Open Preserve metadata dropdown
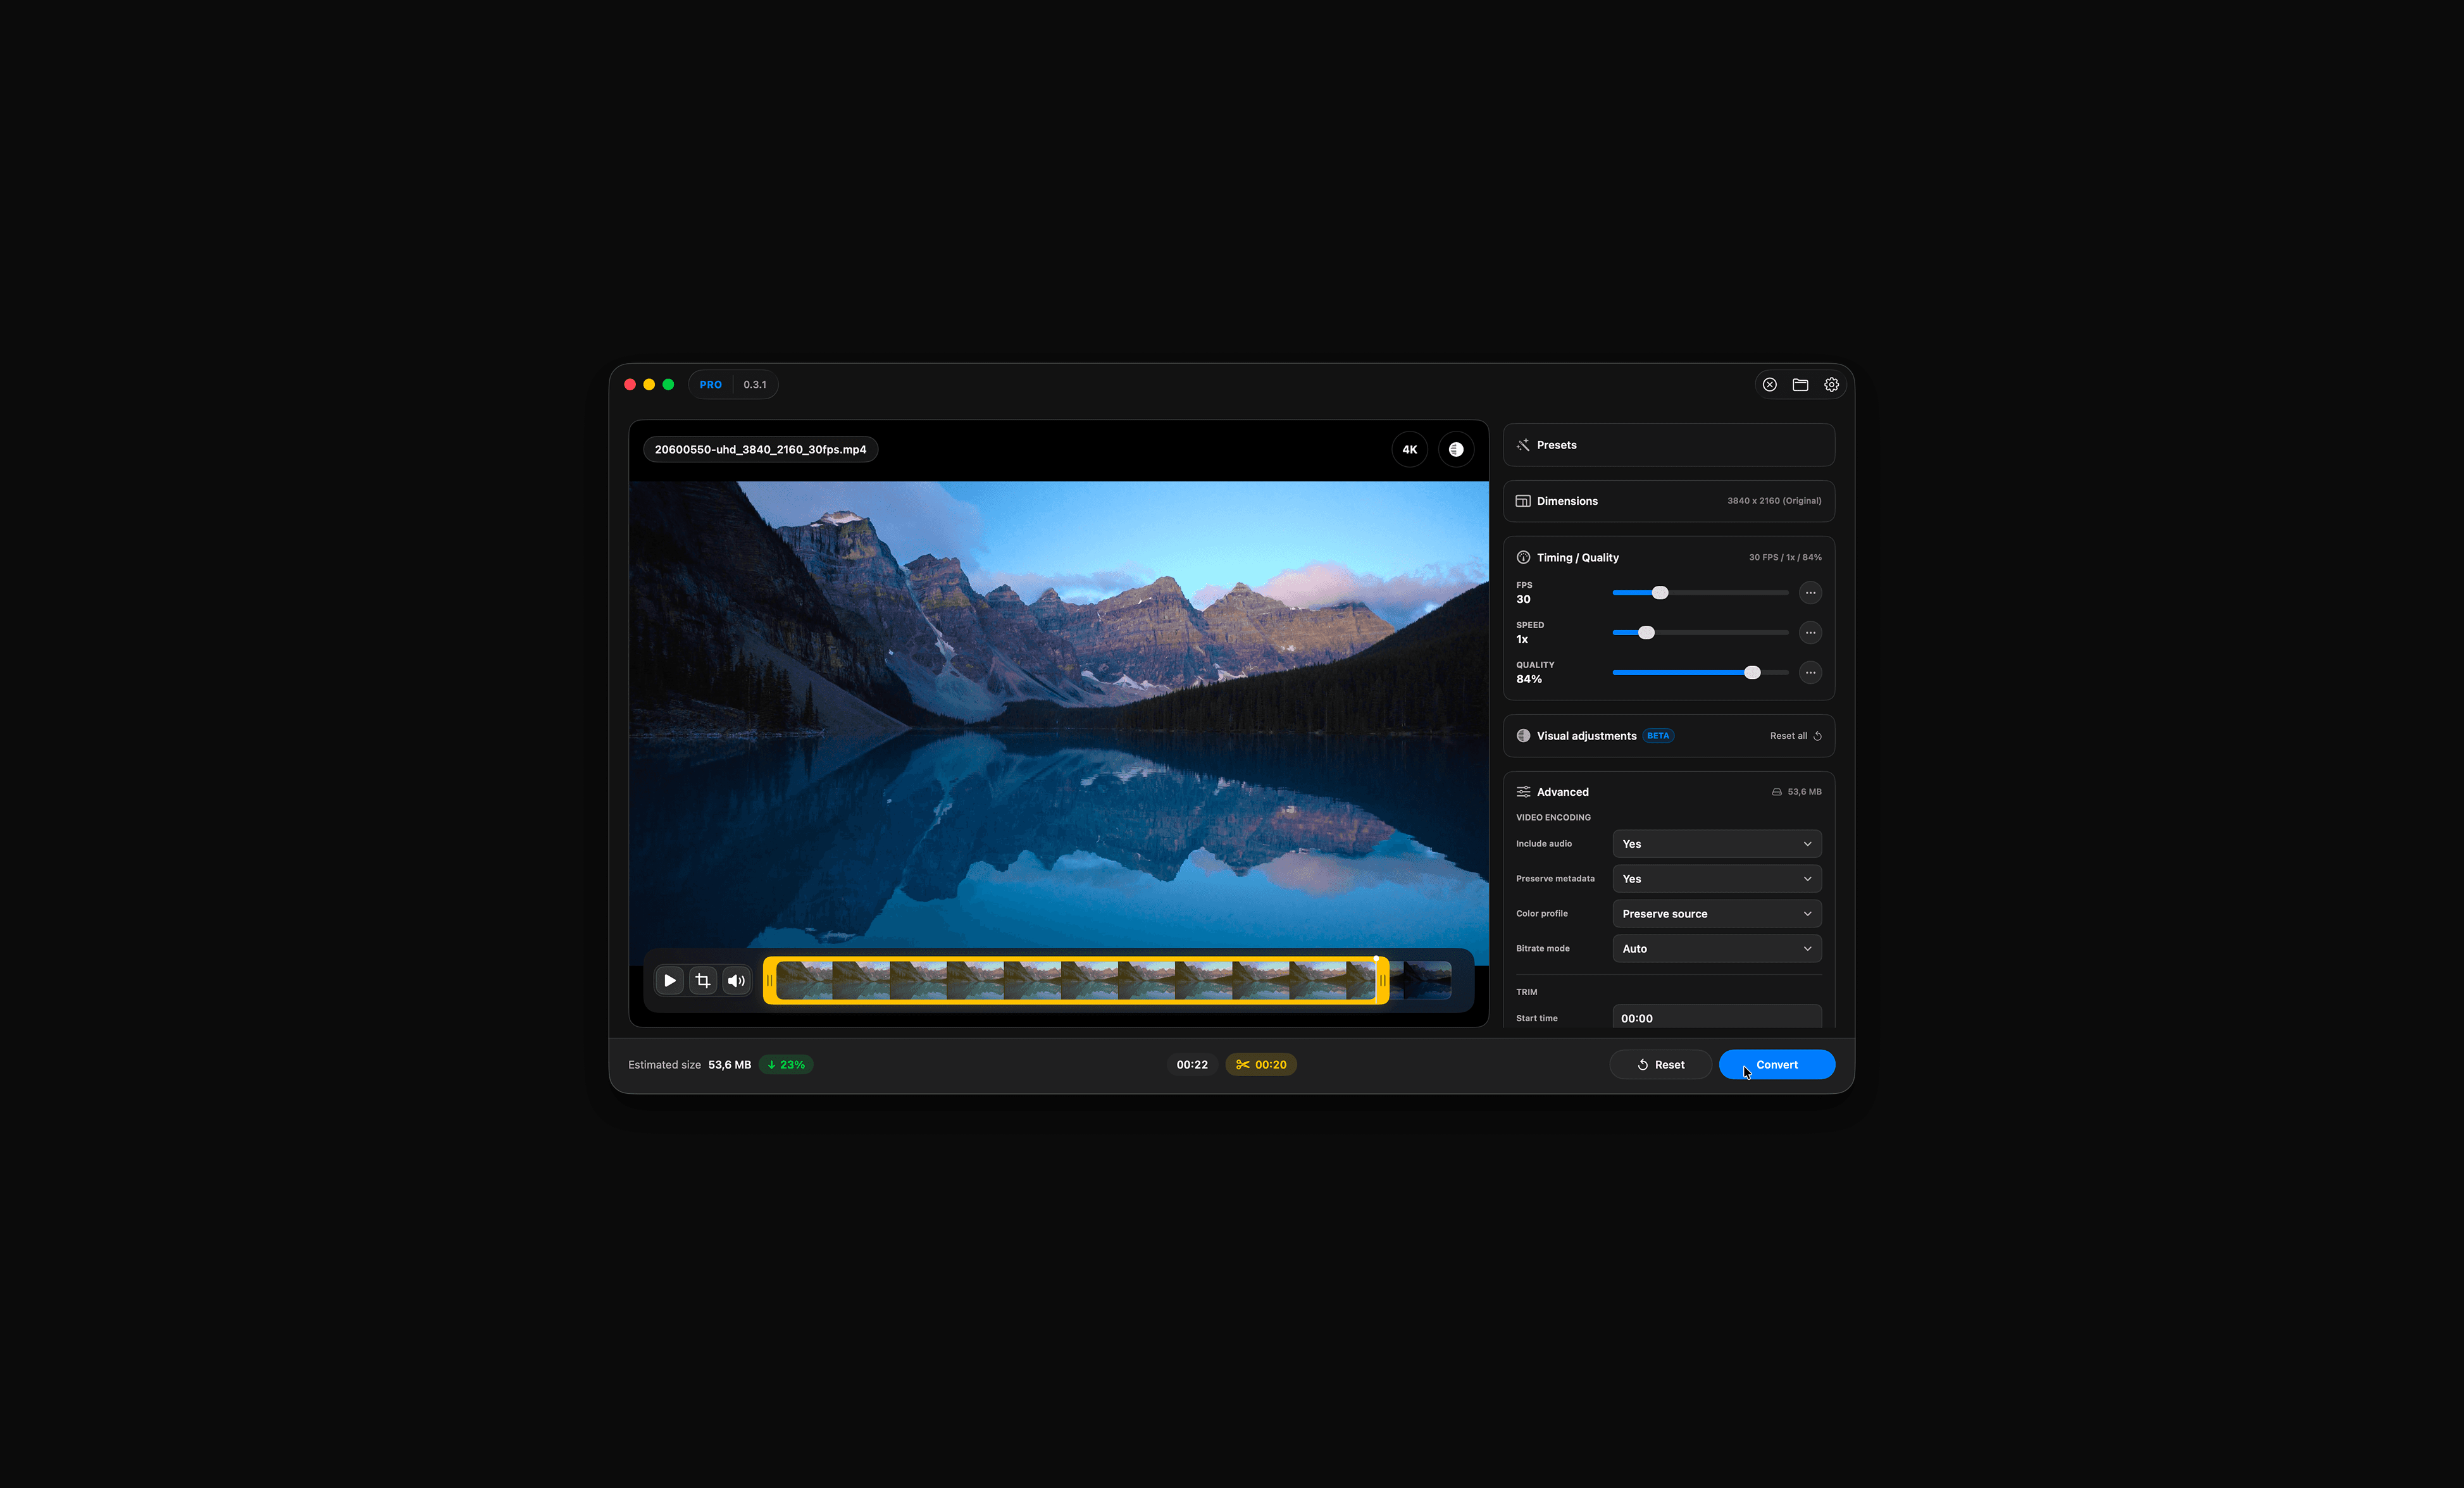This screenshot has height=1488, width=2464. tap(1716, 879)
